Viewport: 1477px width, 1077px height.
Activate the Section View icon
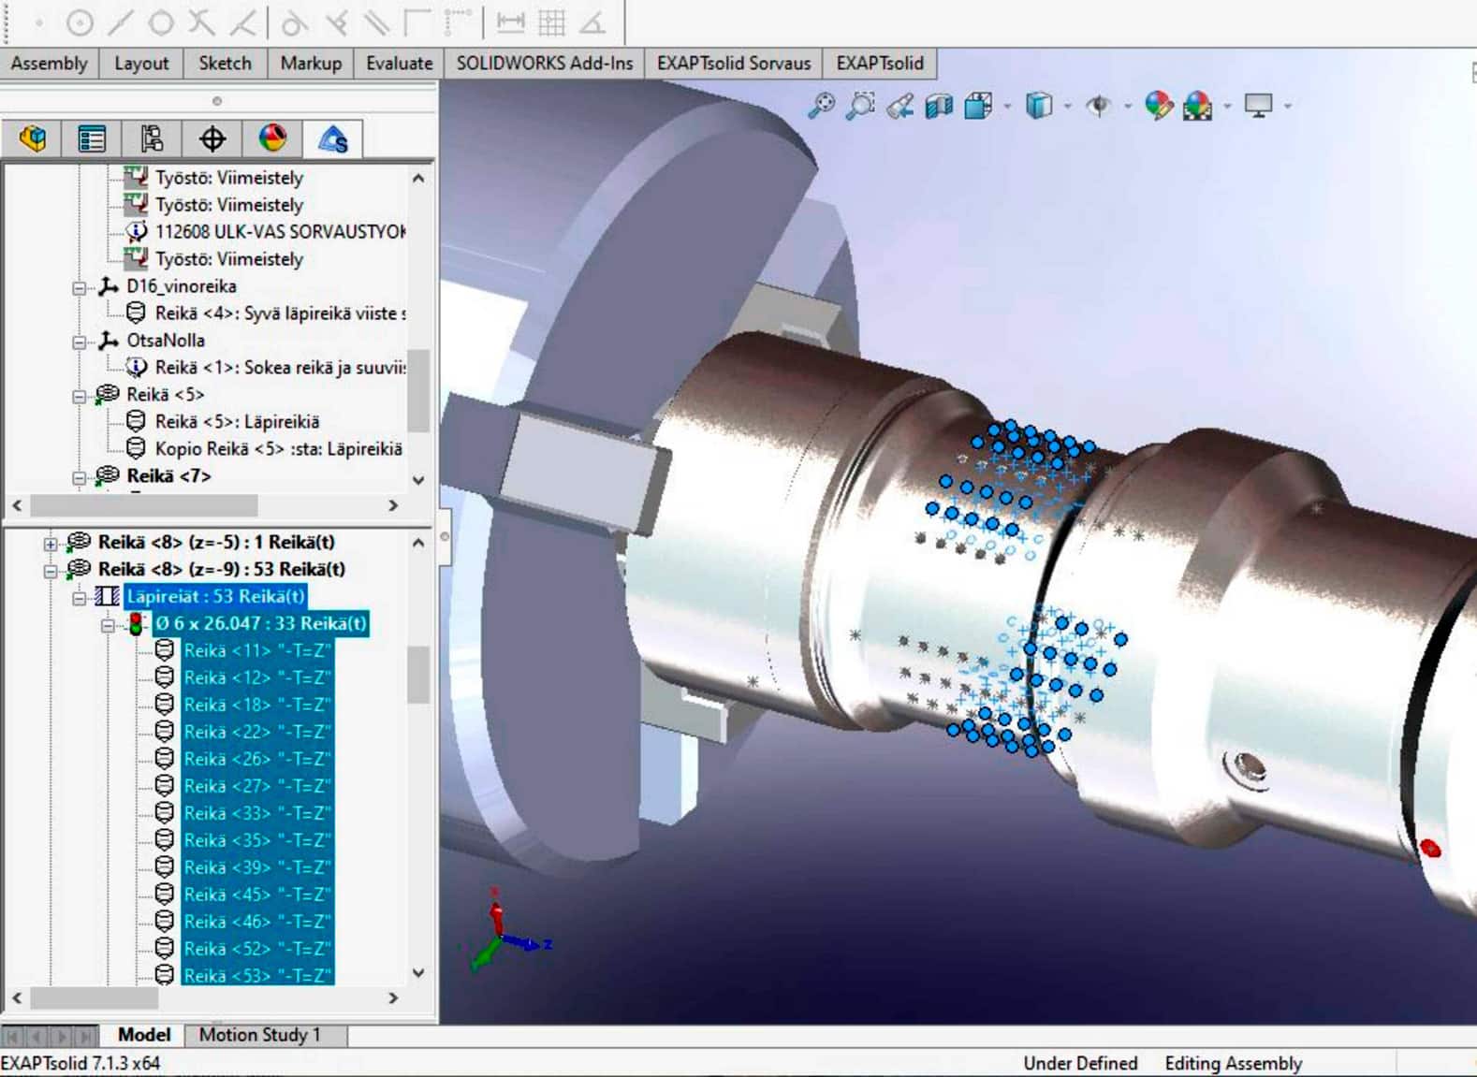(939, 106)
